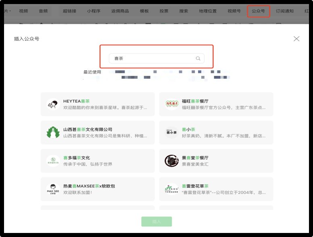Open the 订阅通知 toolbar item
Screen dimensions: 313x237
click(x=285, y=11)
